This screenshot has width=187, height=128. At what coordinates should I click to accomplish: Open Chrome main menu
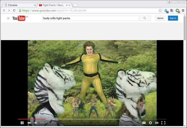tap(183, 10)
